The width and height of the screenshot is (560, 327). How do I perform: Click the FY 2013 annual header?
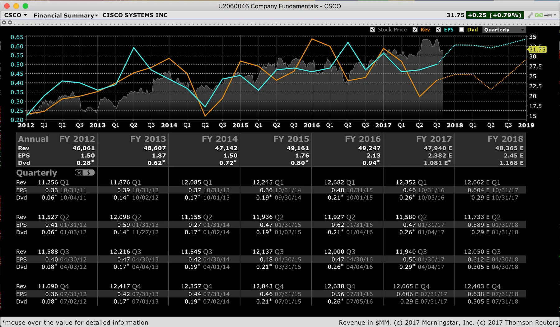pos(148,139)
